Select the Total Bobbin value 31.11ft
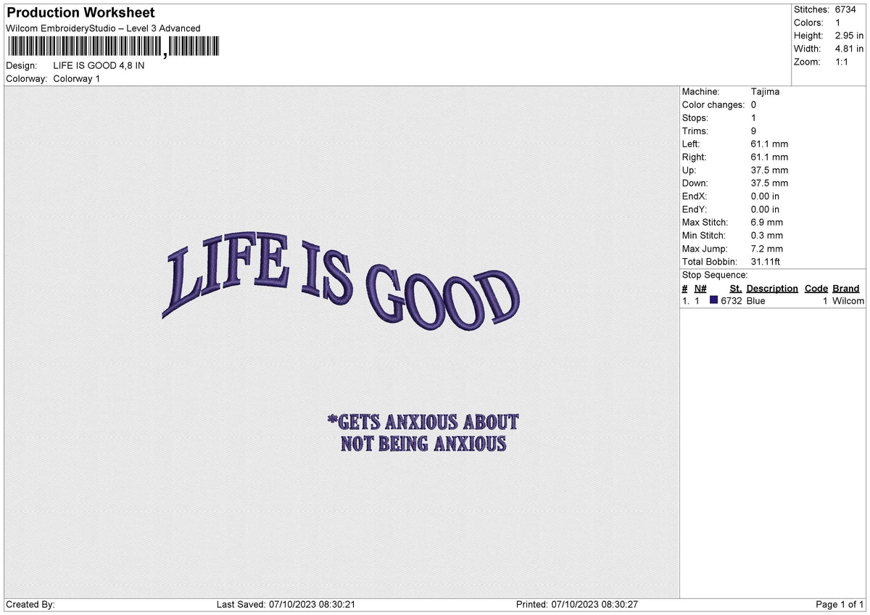Screen dimensions: 870x615 766,261
